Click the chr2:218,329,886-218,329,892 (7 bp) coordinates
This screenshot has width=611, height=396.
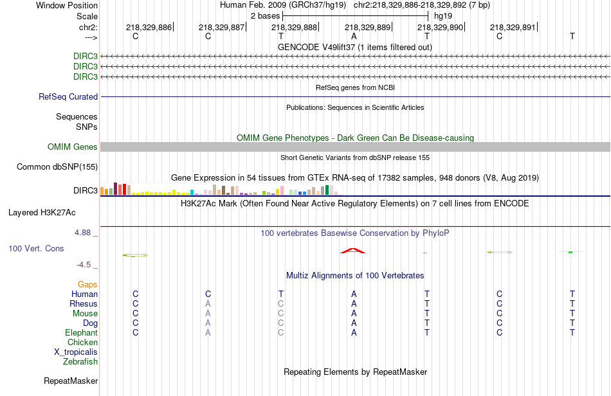click(x=422, y=5)
